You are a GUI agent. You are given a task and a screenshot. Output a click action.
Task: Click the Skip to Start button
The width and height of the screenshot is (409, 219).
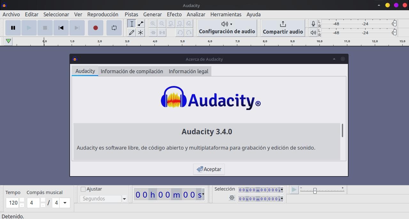(61, 28)
